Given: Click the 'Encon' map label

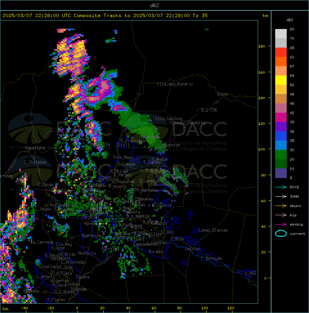Looking at the screenshot, I should point(223,94).
